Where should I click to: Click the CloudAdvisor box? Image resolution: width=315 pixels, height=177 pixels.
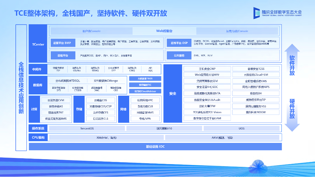145,91
